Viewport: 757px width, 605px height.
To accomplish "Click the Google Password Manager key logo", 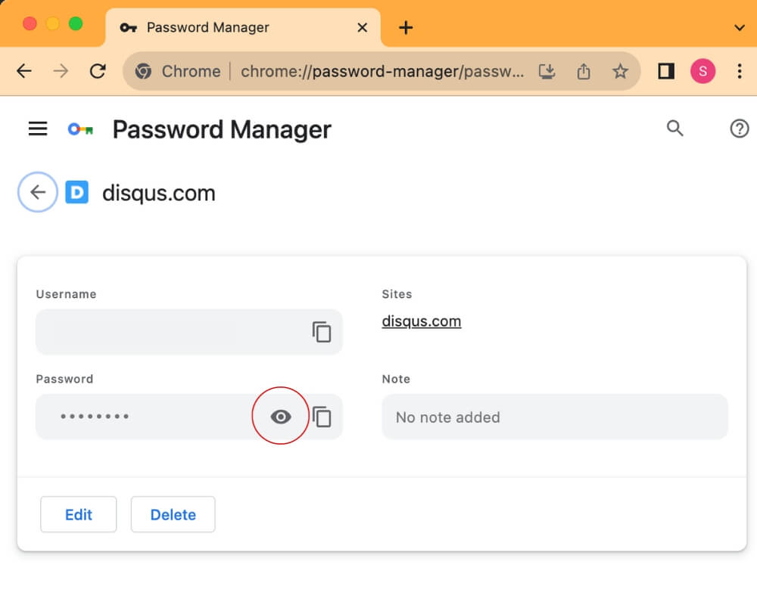I will pyautogui.click(x=80, y=129).
